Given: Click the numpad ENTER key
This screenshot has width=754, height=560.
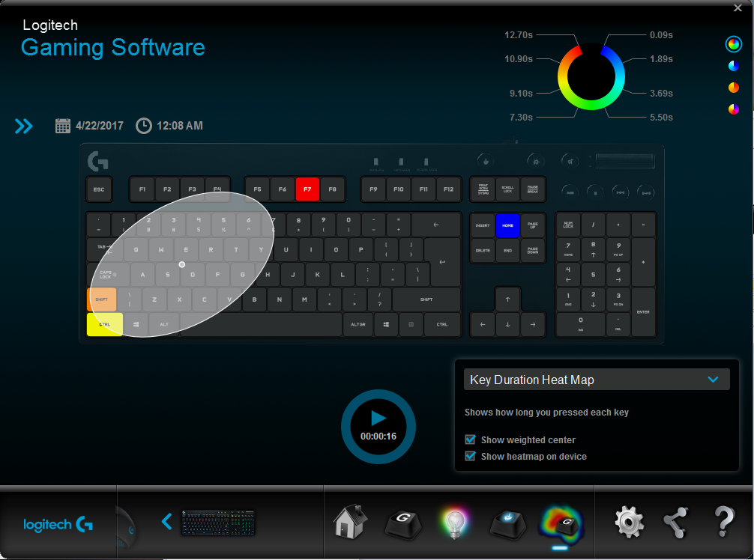Looking at the screenshot, I should point(643,312).
